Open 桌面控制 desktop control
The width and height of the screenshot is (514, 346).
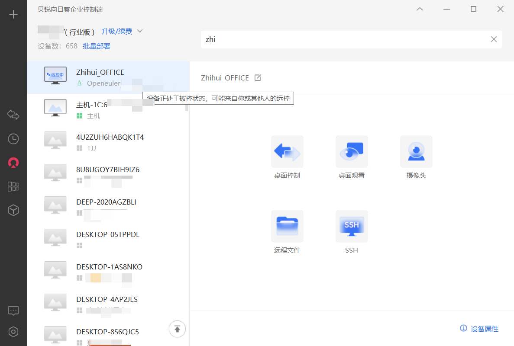[287, 151]
